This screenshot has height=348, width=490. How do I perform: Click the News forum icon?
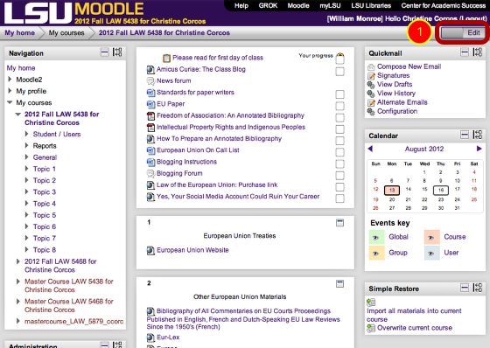(x=150, y=81)
